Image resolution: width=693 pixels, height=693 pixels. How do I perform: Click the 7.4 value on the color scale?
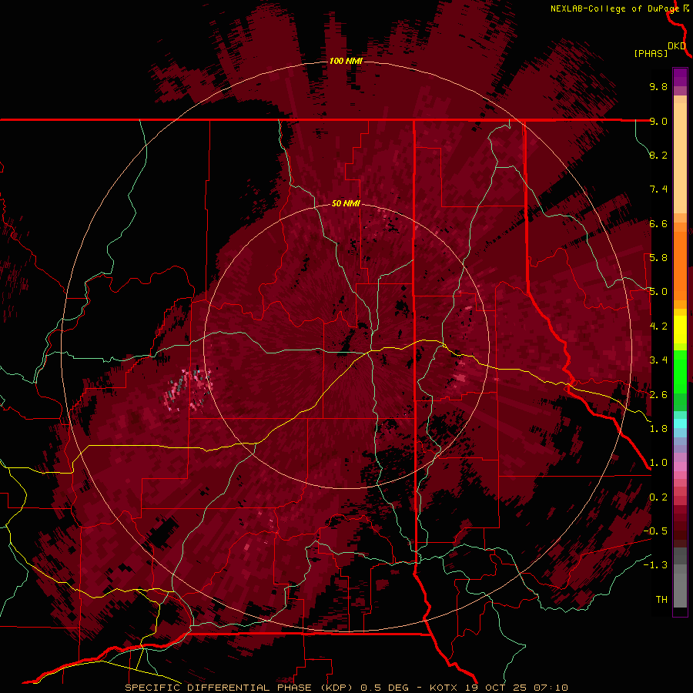(658, 189)
